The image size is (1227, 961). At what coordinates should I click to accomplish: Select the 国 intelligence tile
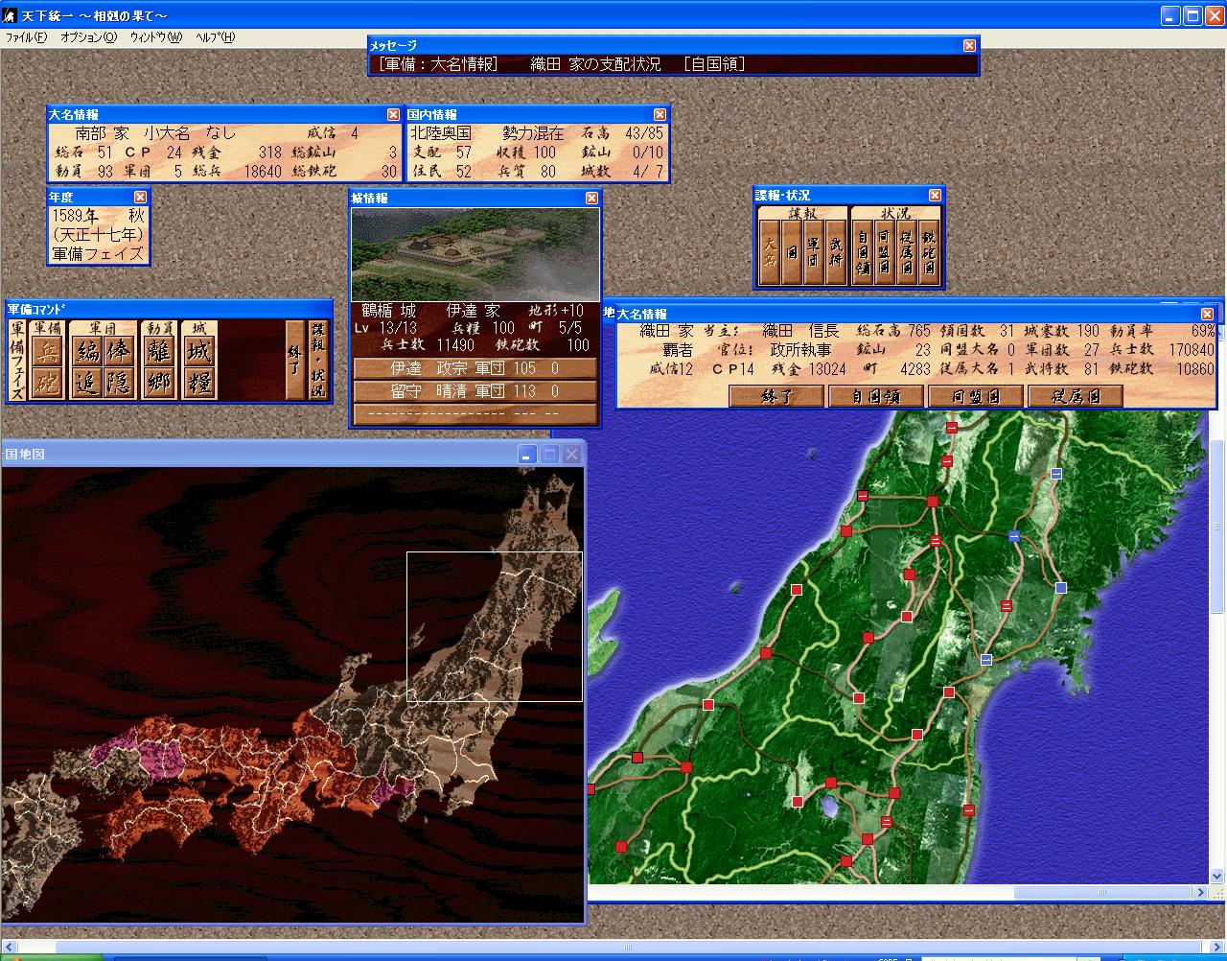[792, 252]
